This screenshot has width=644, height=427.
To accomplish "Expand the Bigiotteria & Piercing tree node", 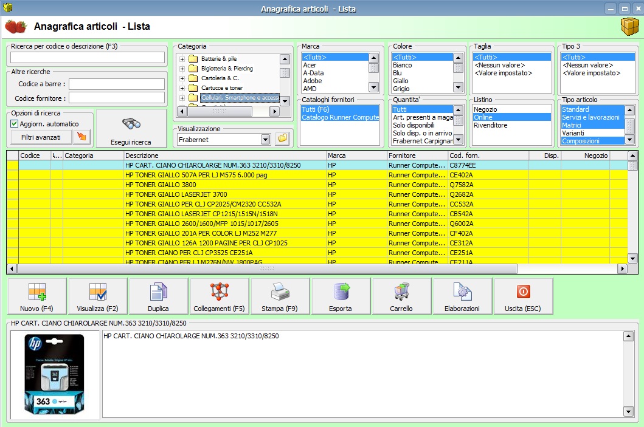I will click(x=182, y=69).
